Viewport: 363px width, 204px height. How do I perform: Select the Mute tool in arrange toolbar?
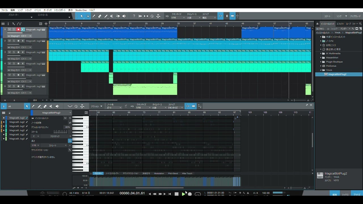click(x=112, y=16)
